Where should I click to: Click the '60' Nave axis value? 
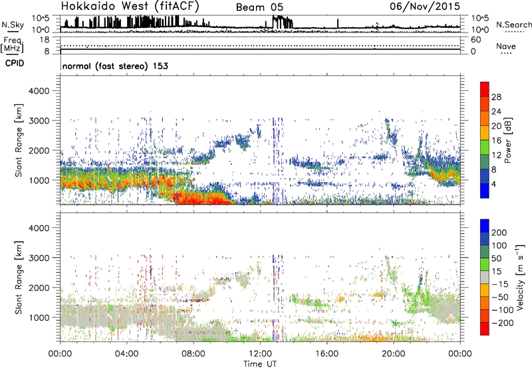(475, 40)
